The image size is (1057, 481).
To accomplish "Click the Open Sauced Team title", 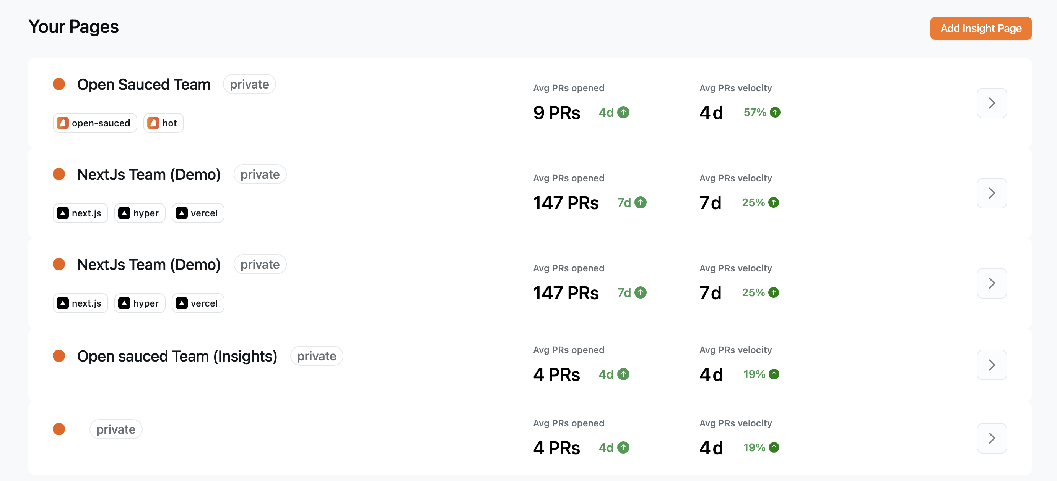I will [144, 84].
